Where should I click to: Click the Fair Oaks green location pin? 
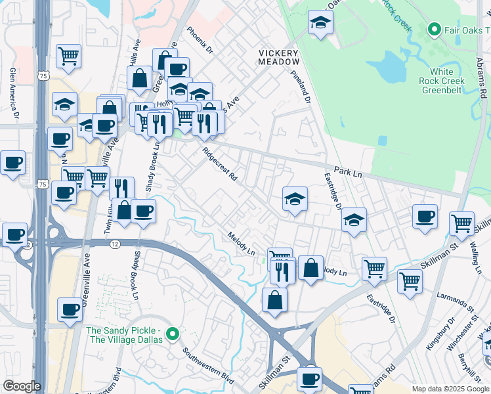pyautogui.click(x=434, y=30)
